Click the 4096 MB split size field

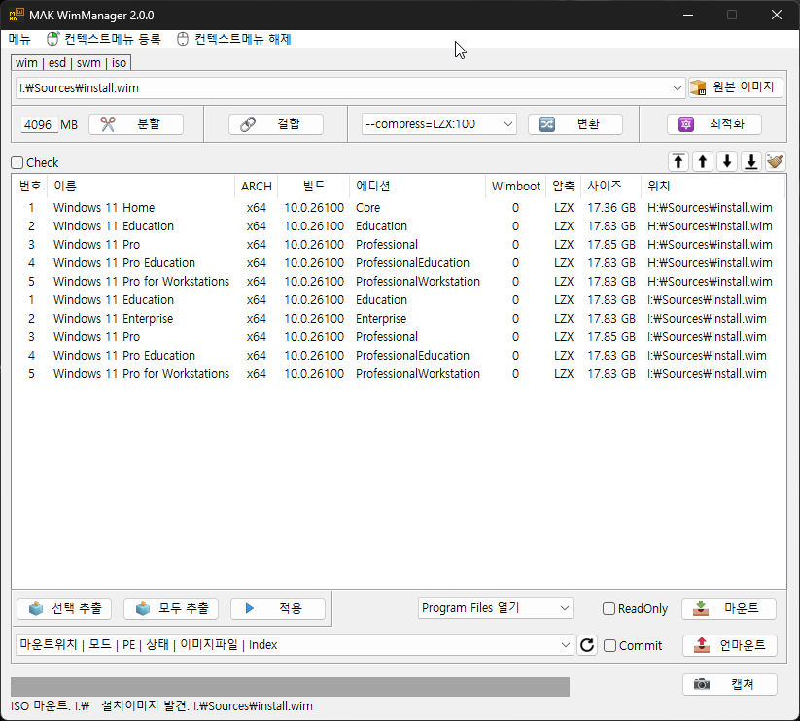(39, 125)
